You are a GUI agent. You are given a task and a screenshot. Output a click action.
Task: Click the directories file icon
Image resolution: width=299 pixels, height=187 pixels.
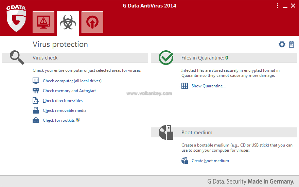pos(36,101)
